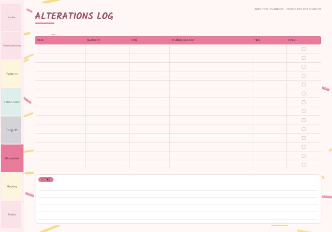Viewport: 332px width, 232px height.
Task: Click the BrightCellPlanners Sewing Project Planner header text
Action: [288, 9]
